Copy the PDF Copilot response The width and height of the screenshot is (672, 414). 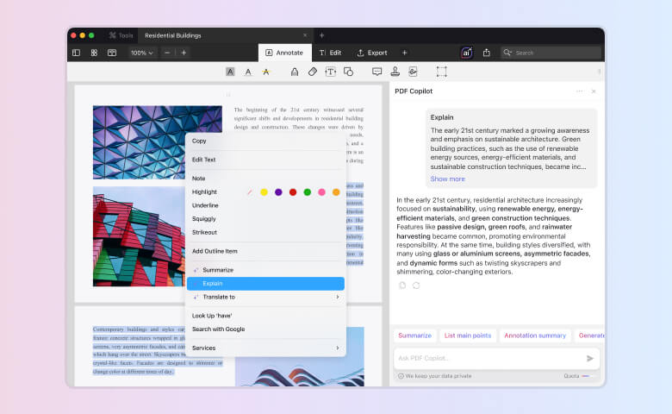402,285
